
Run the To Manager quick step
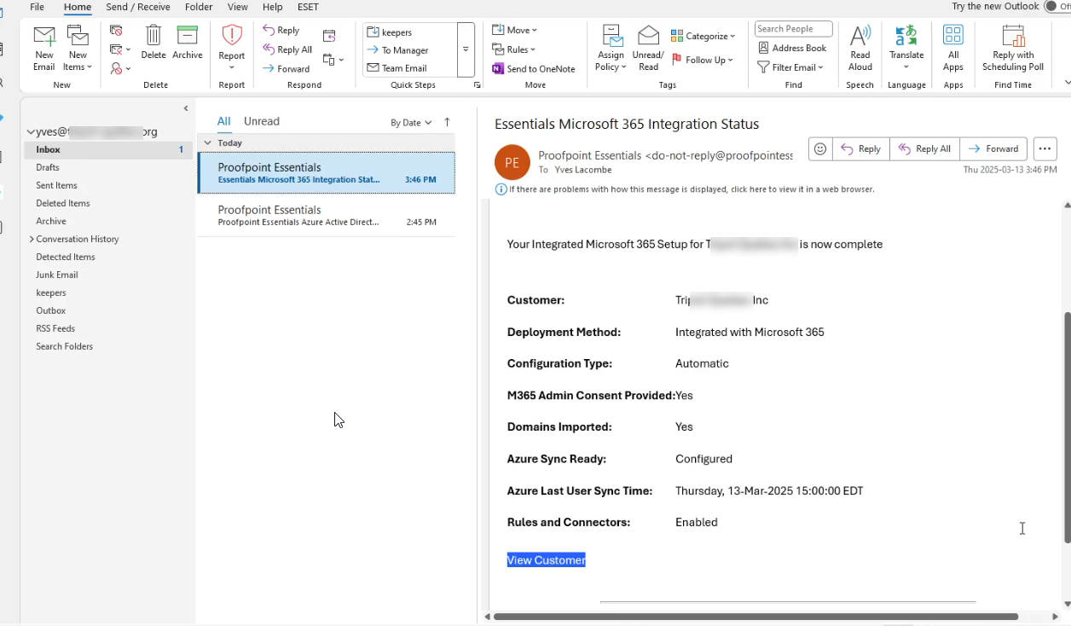(398, 50)
